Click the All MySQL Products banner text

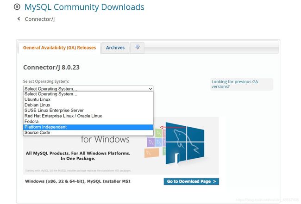pyautogui.click(x=78, y=156)
